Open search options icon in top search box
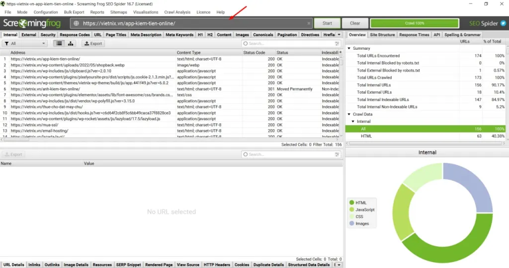 337,44
